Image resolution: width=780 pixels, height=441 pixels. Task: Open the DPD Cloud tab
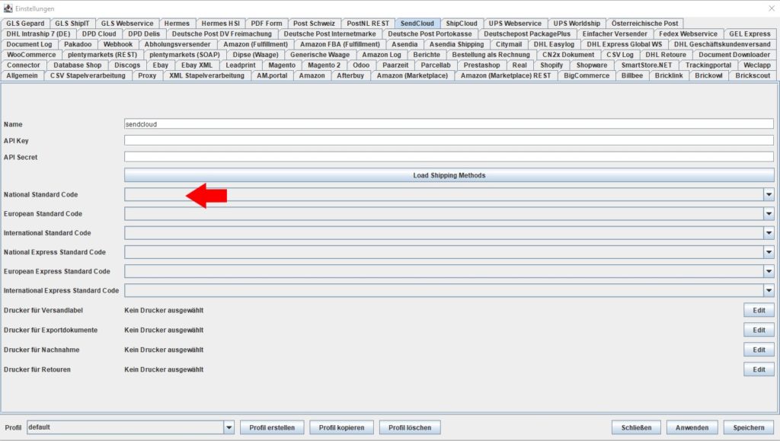99,34
